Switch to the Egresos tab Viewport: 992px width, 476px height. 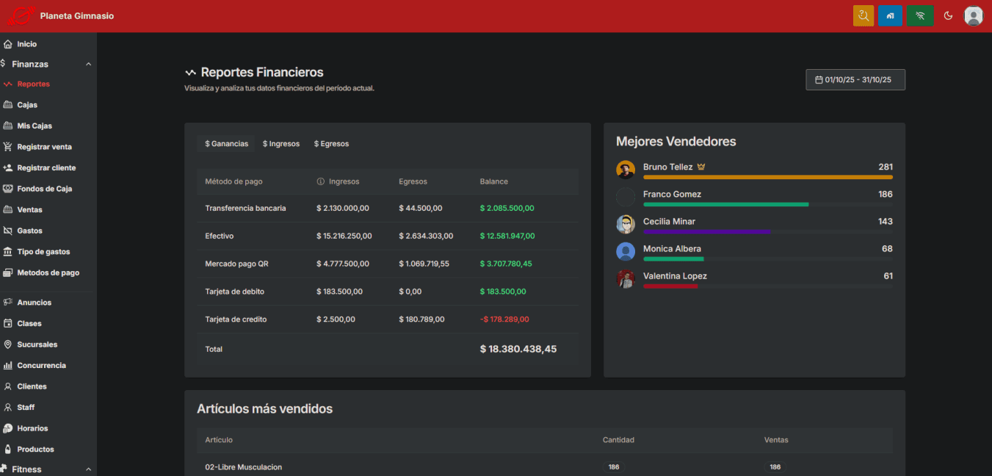click(331, 144)
